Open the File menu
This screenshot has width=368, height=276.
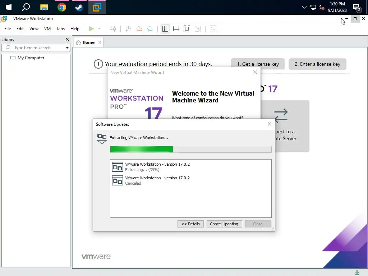click(8, 29)
